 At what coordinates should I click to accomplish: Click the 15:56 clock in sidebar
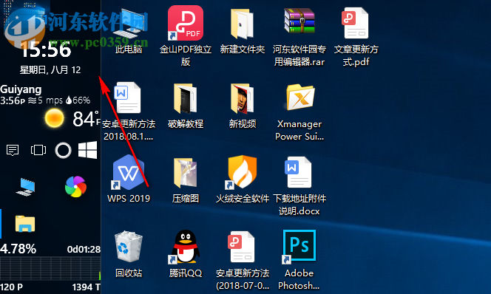[x=46, y=50]
